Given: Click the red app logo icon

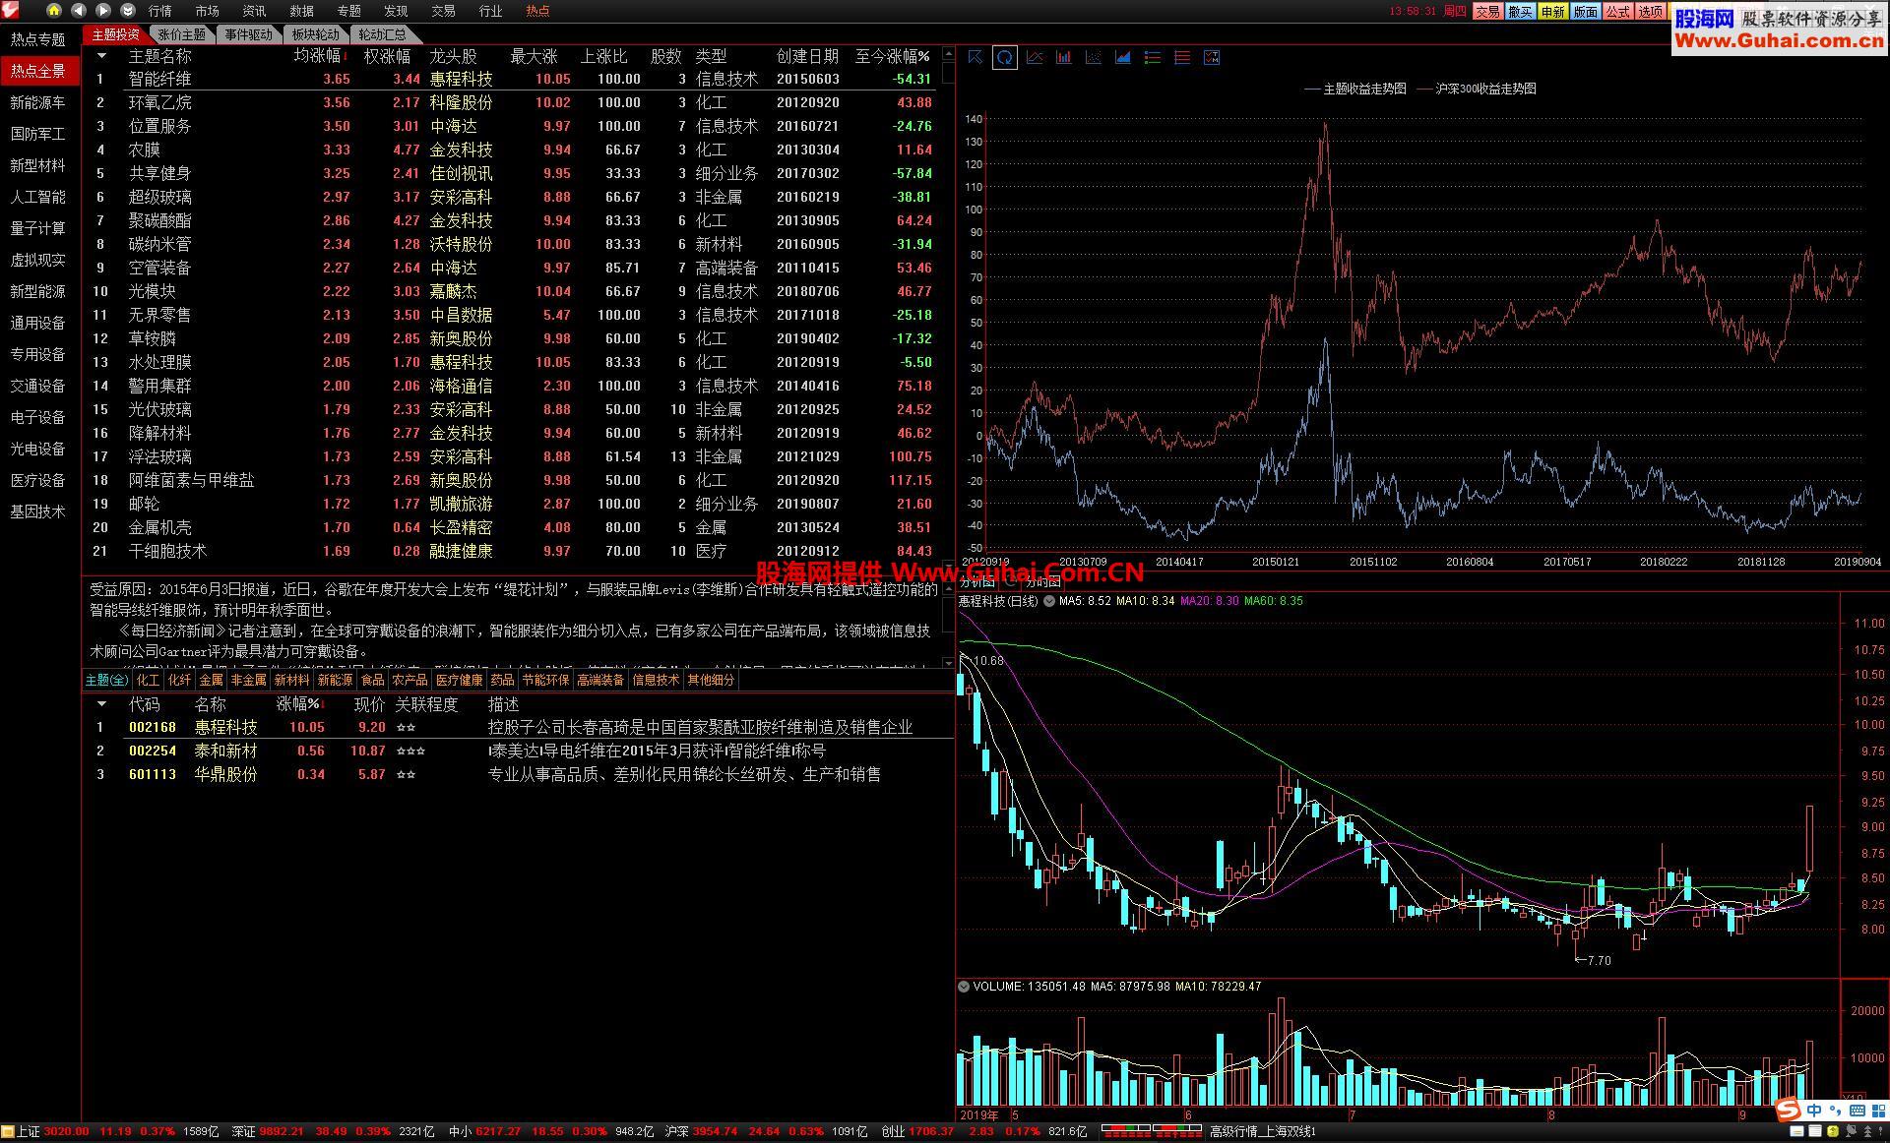Looking at the screenshot, I should 11,10.
